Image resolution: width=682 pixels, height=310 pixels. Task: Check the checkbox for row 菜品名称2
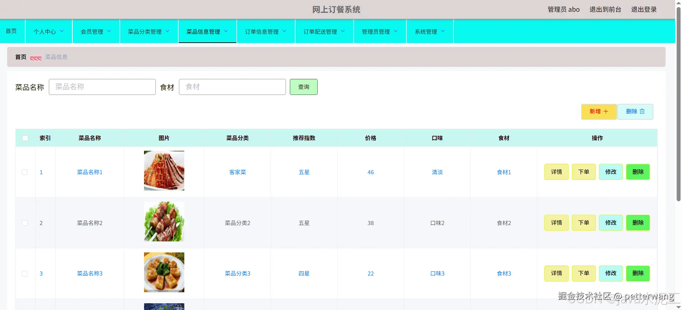click(25, 223)
